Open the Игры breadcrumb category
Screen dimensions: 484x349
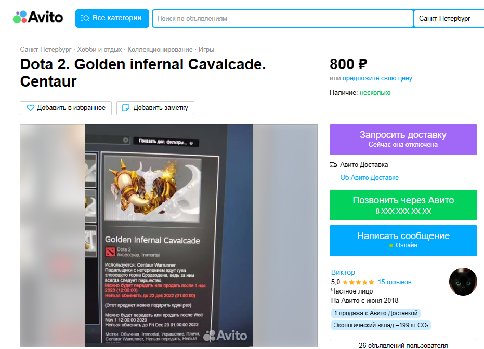tap(206, 50)
